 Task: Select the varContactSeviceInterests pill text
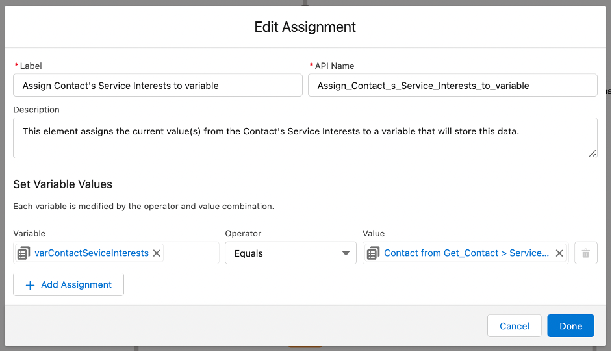[x=92, y=253]
